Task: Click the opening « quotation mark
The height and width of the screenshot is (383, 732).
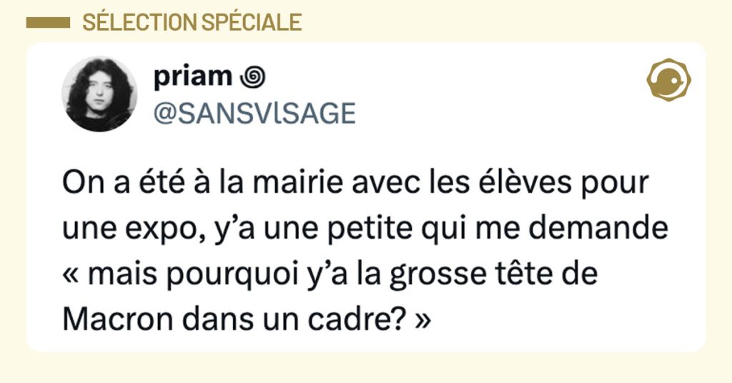Action: (71, 276)
